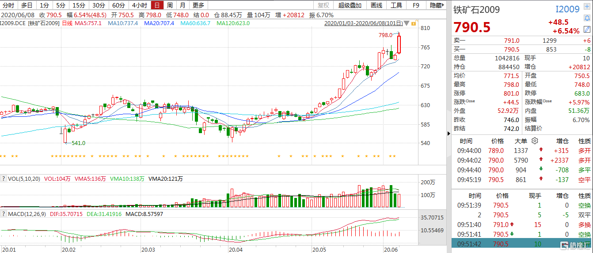Select the 4小时 period tab

(139, 5)
